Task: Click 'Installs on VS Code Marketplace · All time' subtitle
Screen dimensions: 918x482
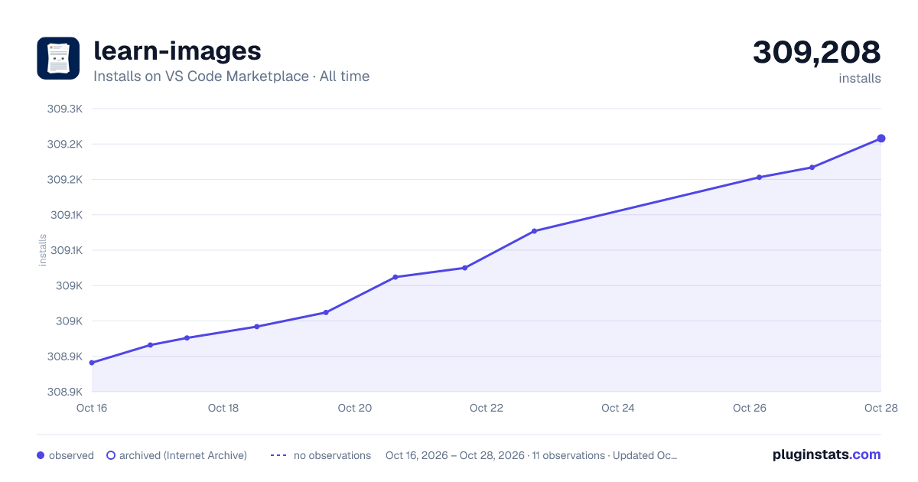Action: point(232,77)
